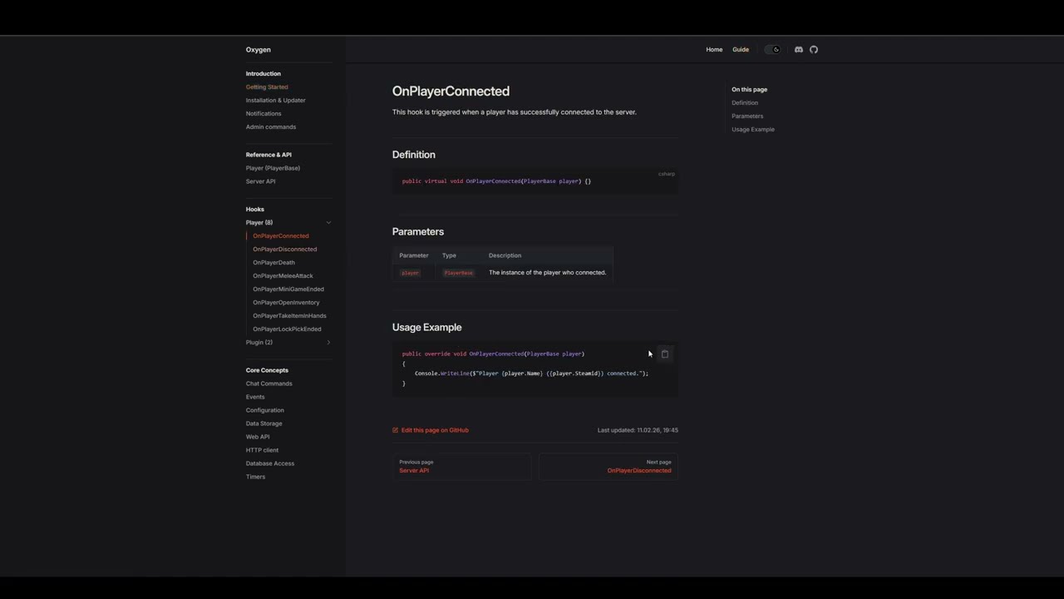Image resolution: width=1064 pixels, height=599 pixels.
Task: Click the Console.WriteLine code line
Action: (x=532, y=374)
